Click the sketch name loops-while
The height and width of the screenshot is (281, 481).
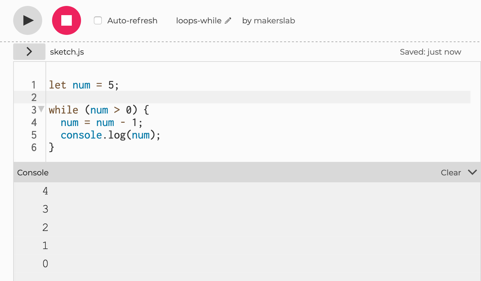pos(199,21)
